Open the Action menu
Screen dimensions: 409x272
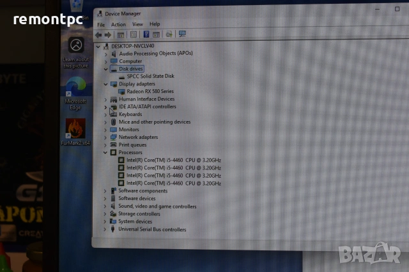[x=118, y=25]
